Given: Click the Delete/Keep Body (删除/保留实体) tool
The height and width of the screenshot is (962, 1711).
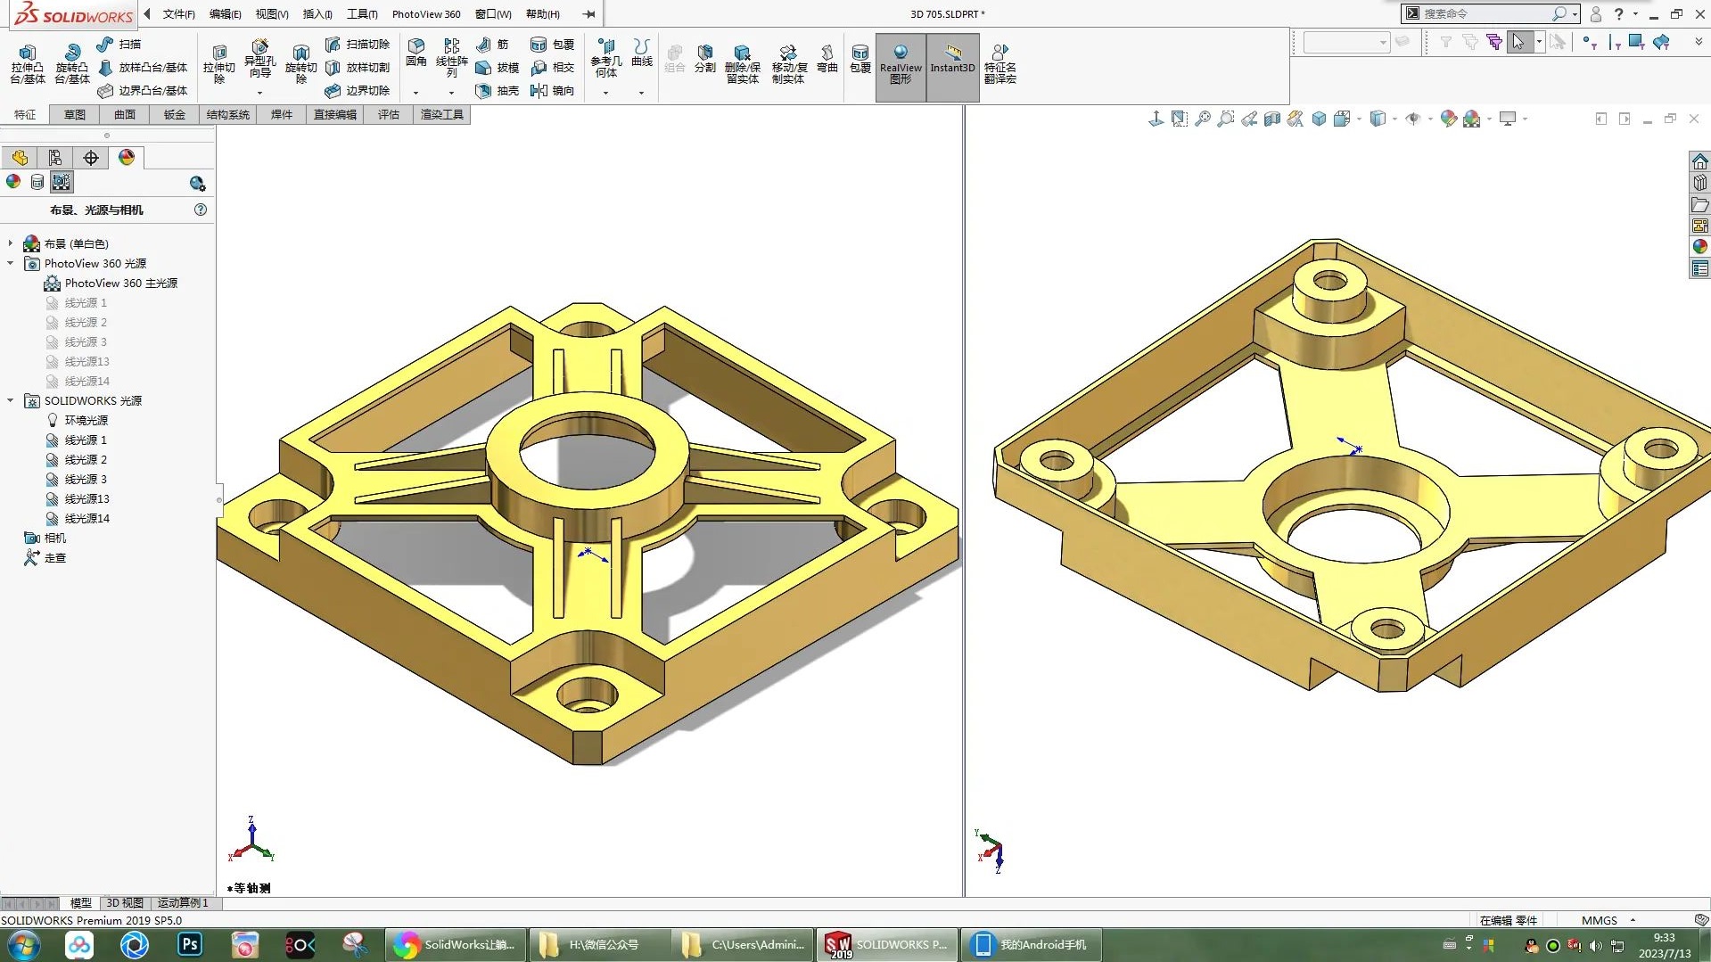Looking at the screenshot, I should point(742,63).
